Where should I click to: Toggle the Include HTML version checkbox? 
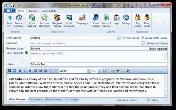coord(143,38)
